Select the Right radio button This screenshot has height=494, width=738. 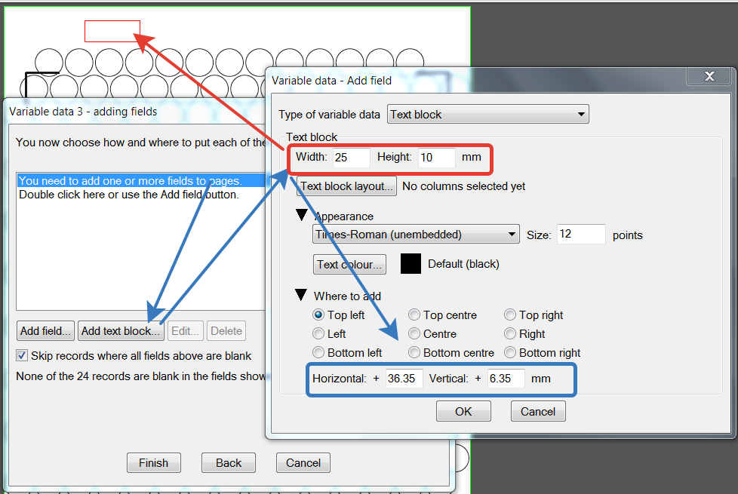[510, 333]
